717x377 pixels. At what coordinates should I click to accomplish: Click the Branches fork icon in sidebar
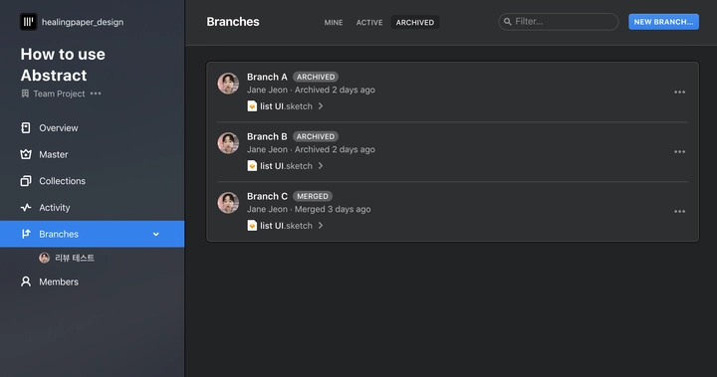pos(26,234)
